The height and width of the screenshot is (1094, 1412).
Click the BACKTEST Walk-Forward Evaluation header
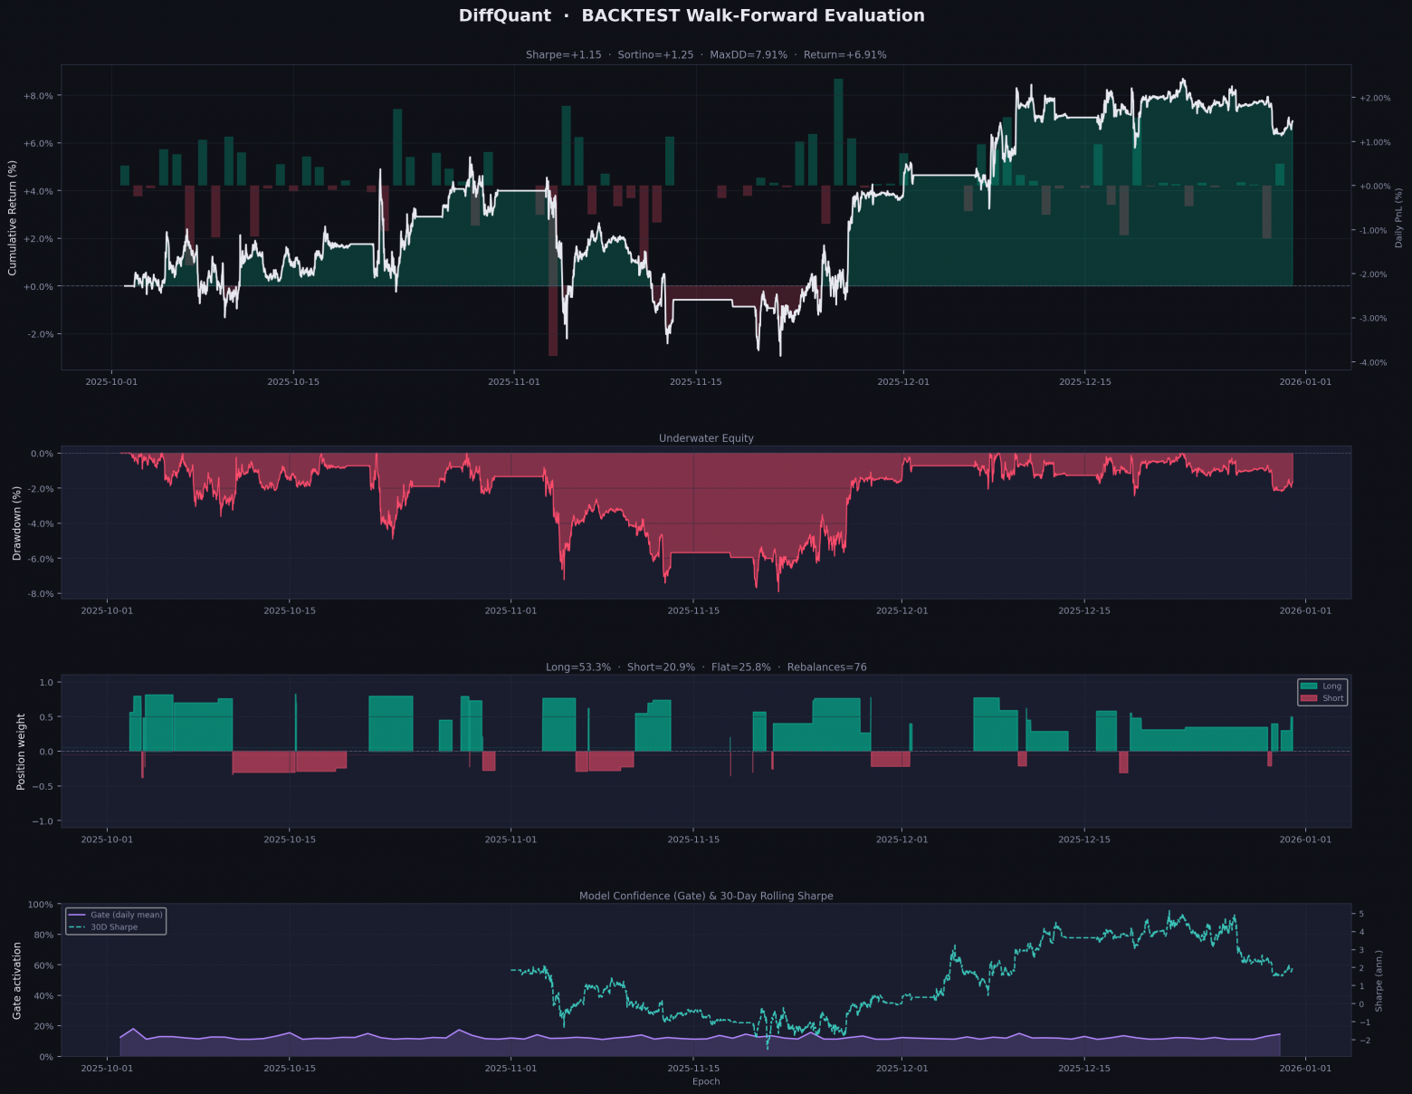tap(752, 15)
